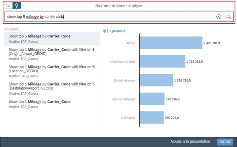Click the American Airlines bar
Screen dimensions: 237x147
(x=162, y=61)
